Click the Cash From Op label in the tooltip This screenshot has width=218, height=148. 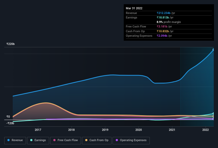pyautogui.click(x=135, y=31)
